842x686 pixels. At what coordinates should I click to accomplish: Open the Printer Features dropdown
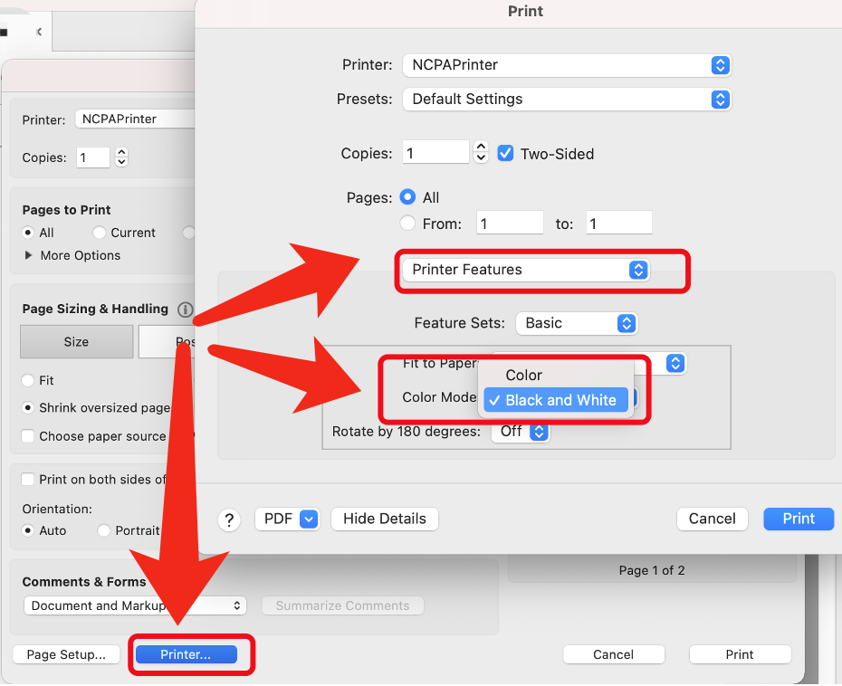tap(525, 270)
